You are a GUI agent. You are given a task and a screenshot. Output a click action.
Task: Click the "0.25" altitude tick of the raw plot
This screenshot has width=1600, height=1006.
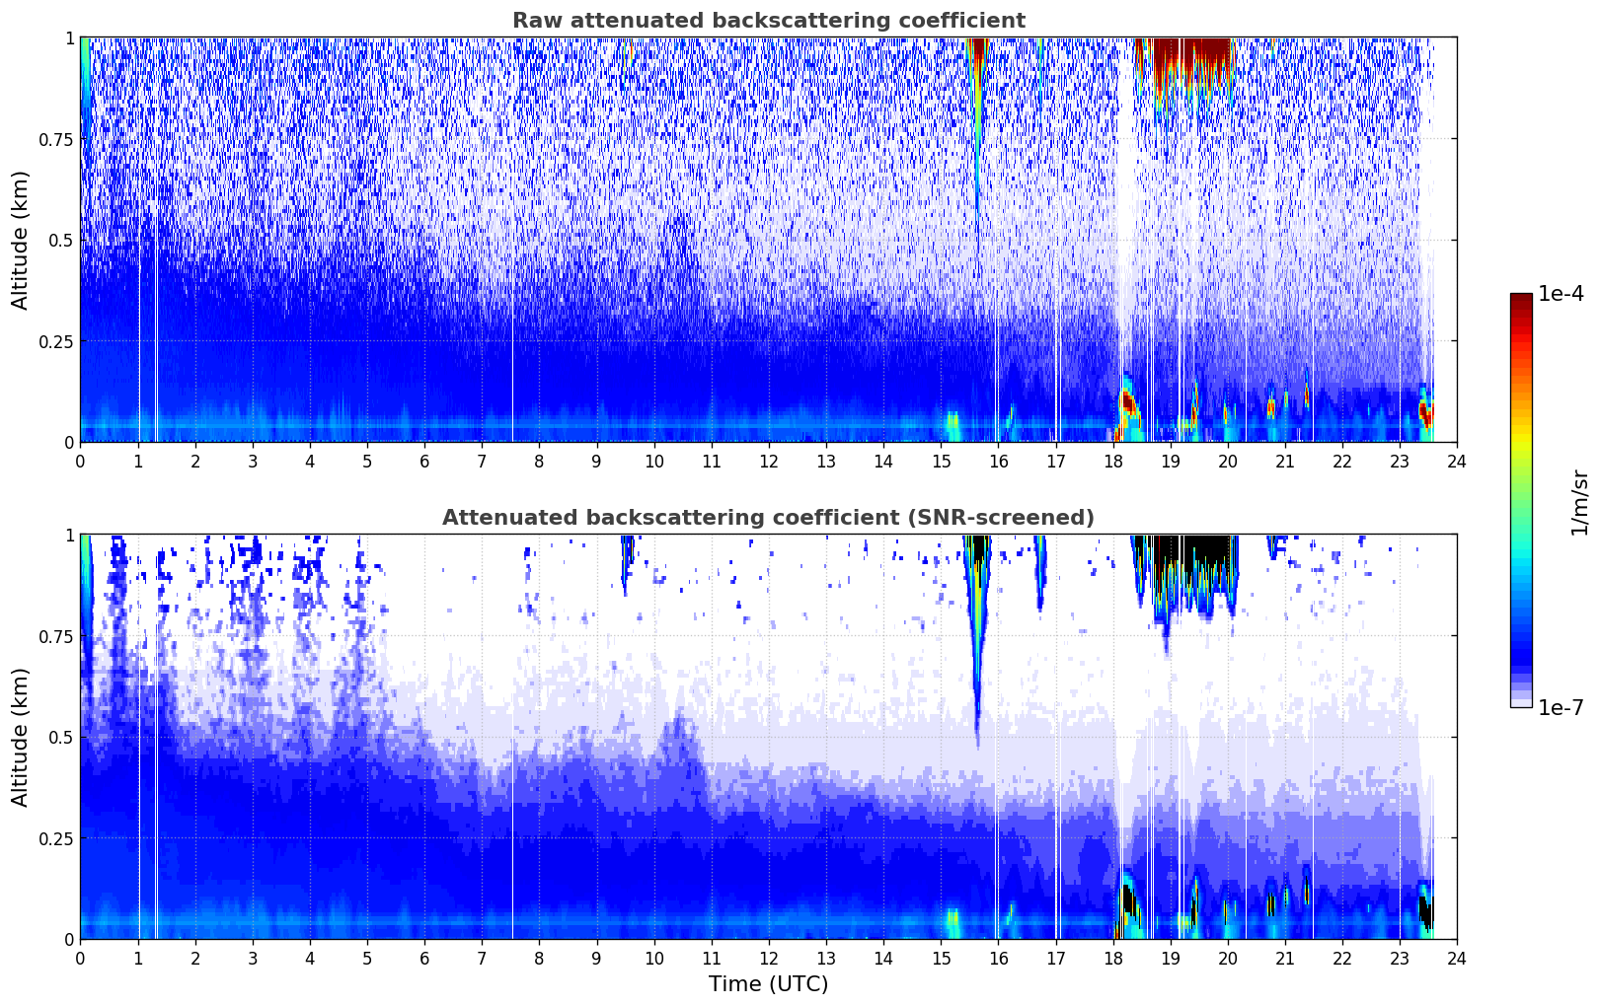point(56,341)
